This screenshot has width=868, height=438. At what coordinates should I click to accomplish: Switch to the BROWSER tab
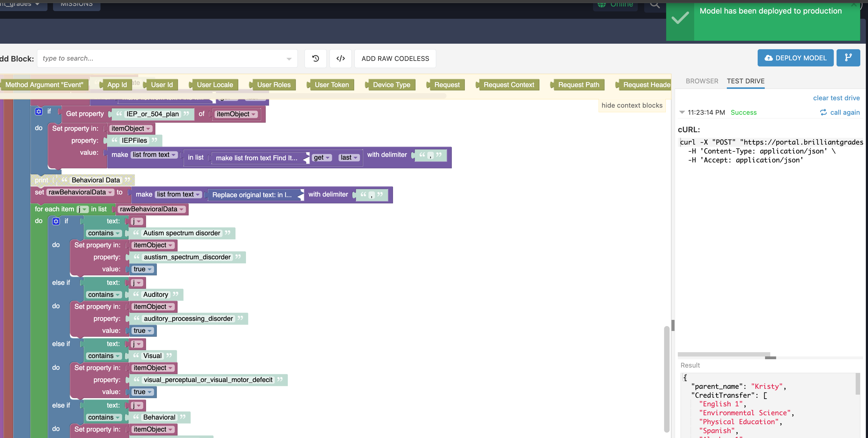pyautogui.click(x=702, y=81)
